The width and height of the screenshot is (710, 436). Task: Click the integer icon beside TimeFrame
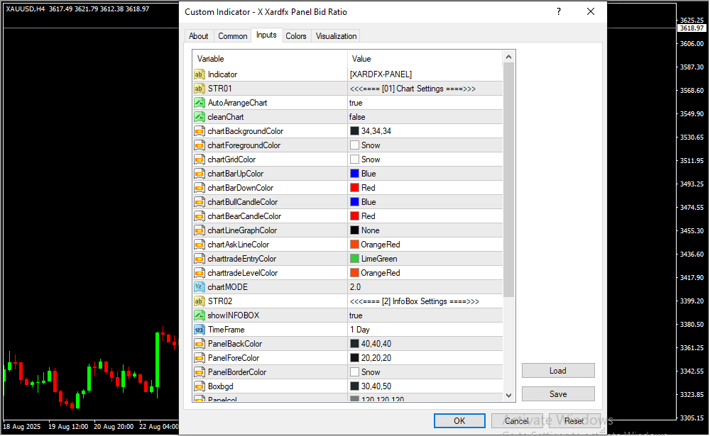coord(199,330)
